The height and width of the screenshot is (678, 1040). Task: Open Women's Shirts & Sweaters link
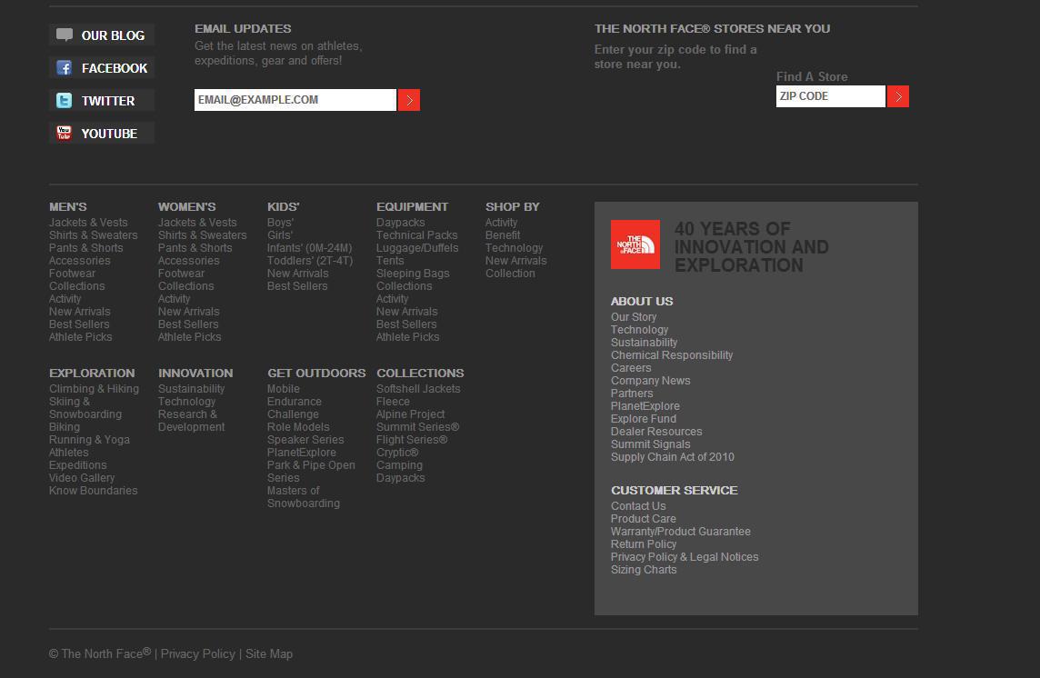pos(203,234)
